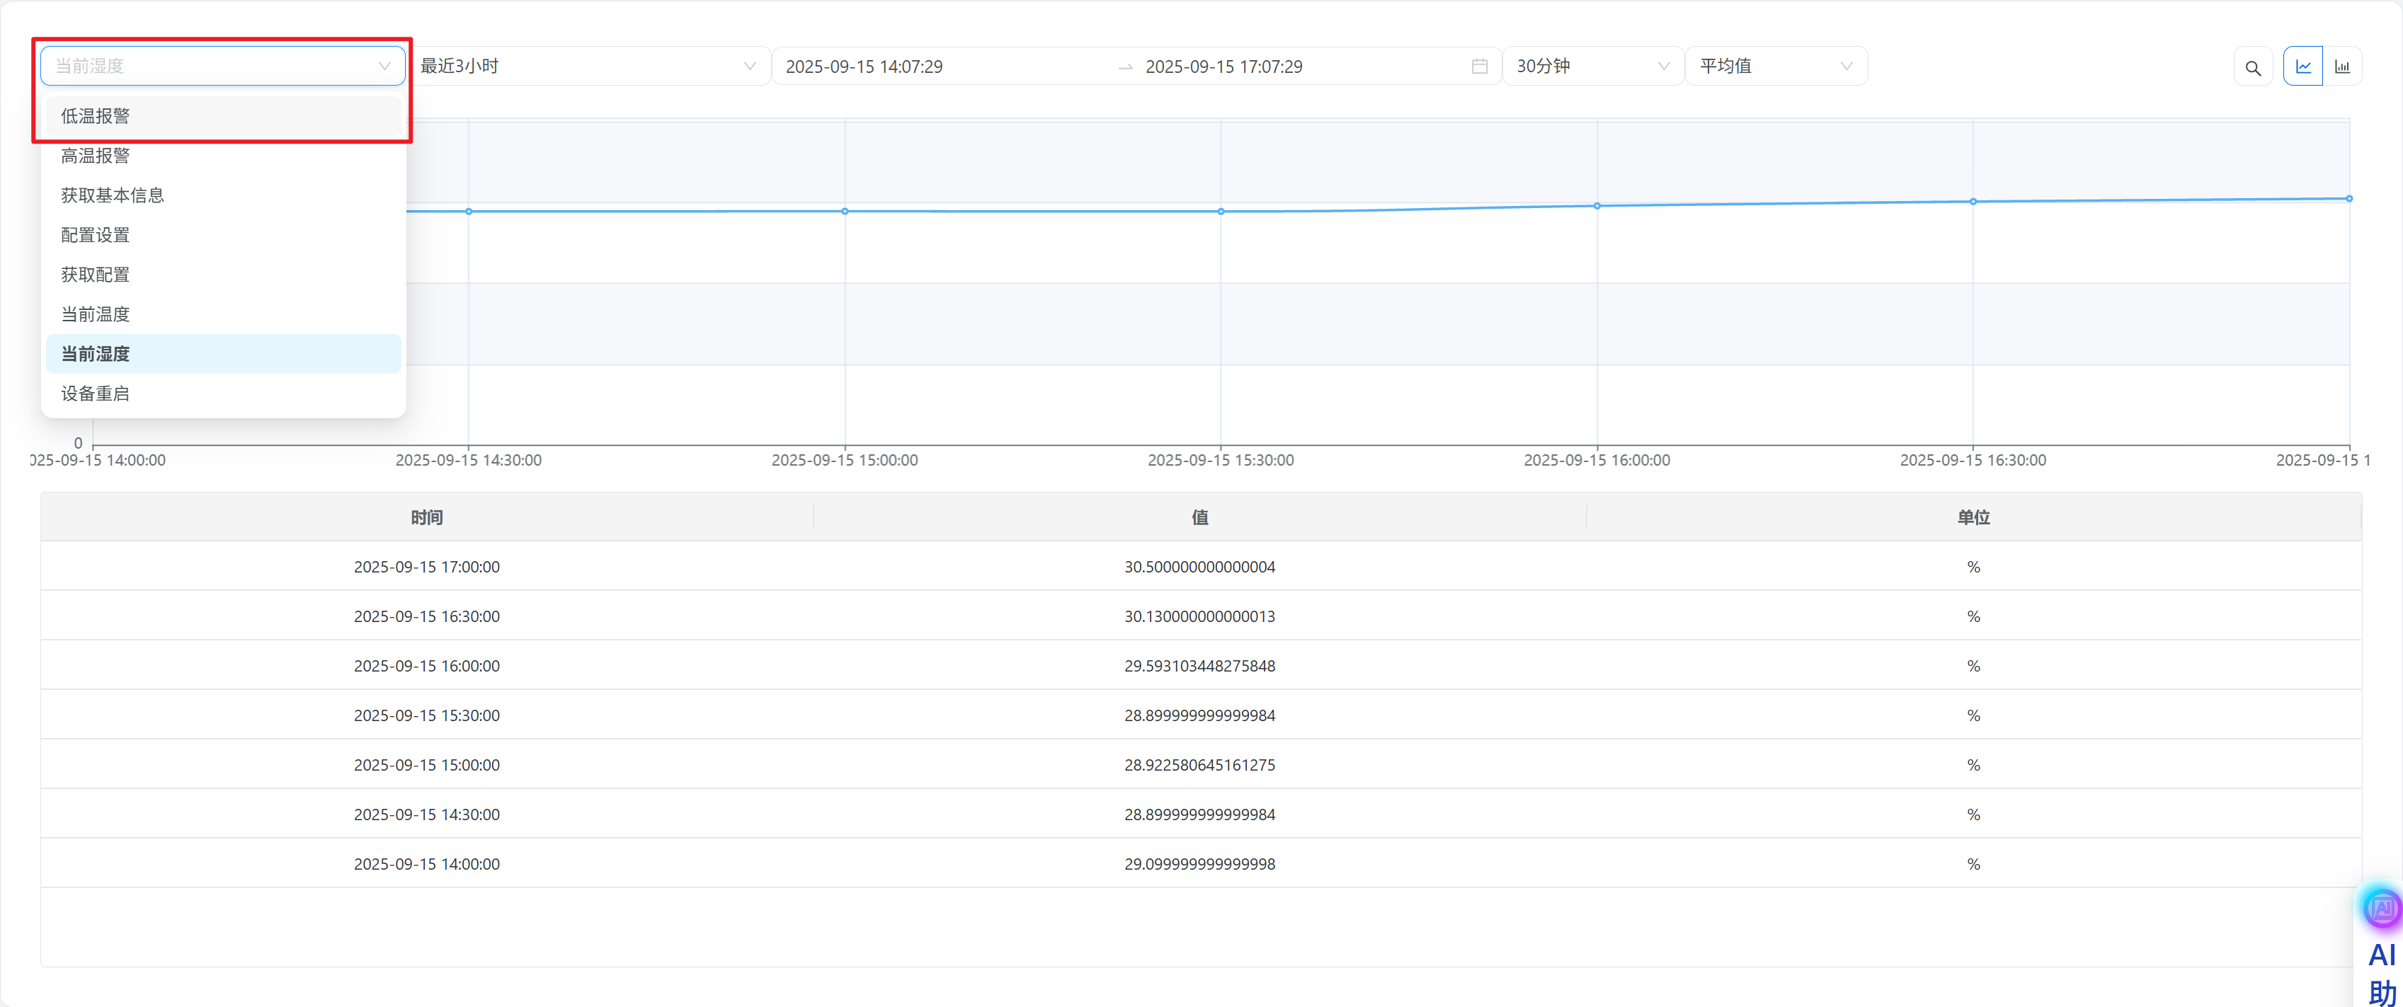The width and height of the screenshot is (2403, 1007).
Task: Open the AI assistant floating icon
Action: [2382, 907]
